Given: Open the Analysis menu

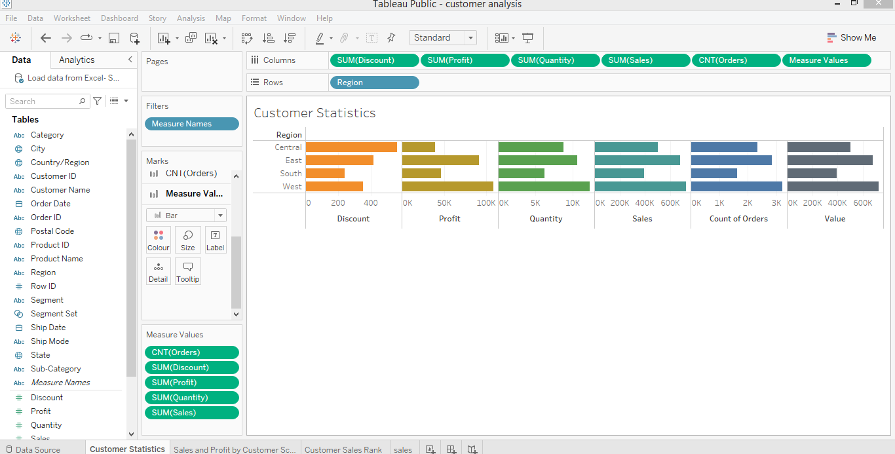Looking at the screenshot, I should 191,18.
